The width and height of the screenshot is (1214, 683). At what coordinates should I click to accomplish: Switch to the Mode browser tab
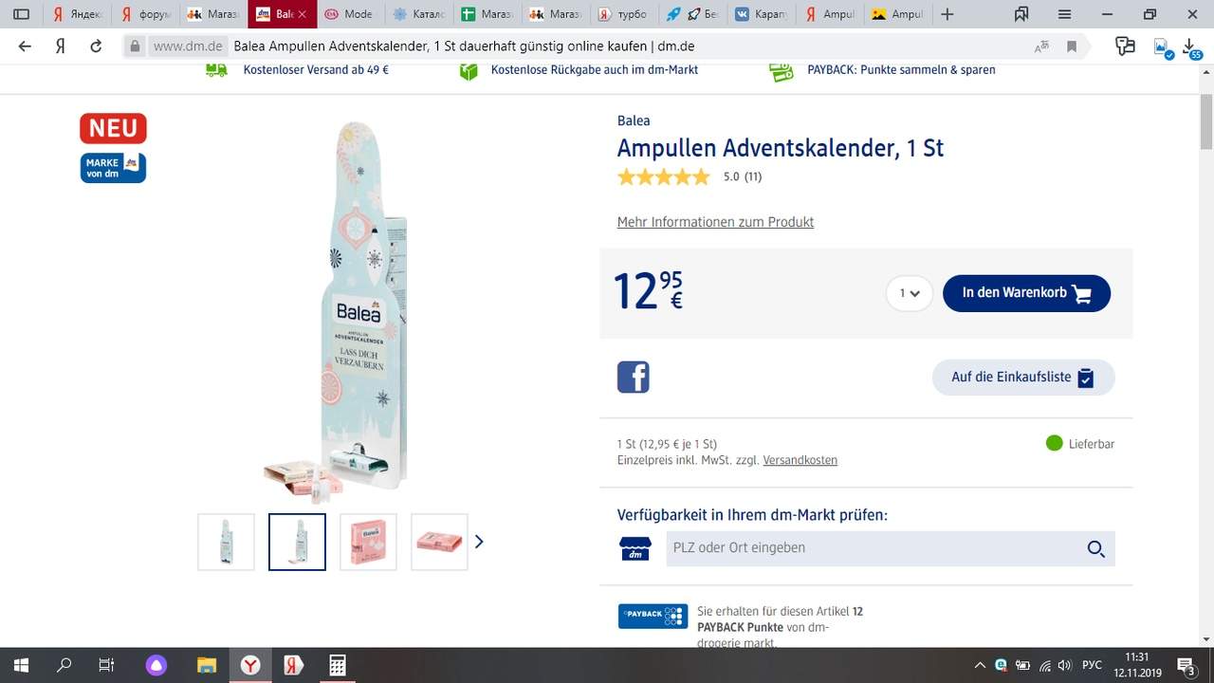pyautogui.click(x=349, y=14)
